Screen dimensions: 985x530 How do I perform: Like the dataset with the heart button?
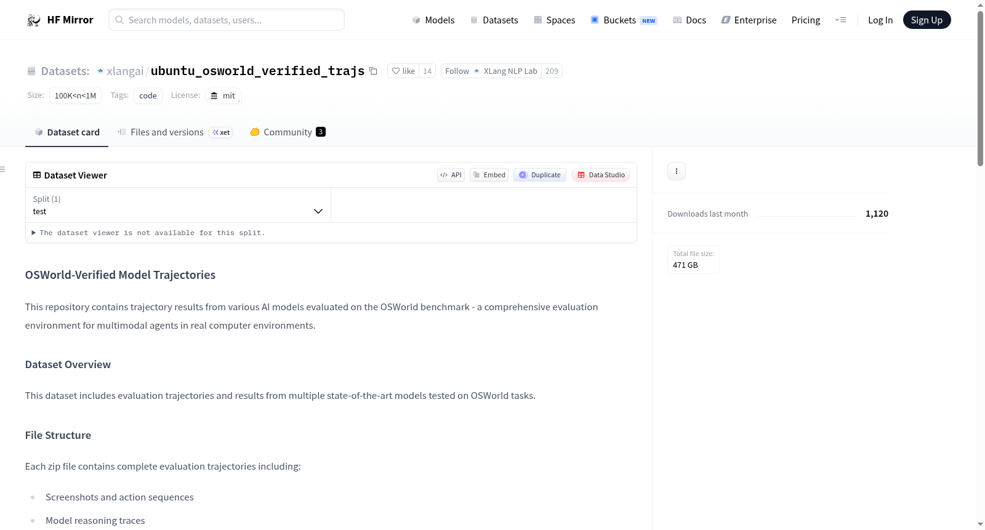403,71
